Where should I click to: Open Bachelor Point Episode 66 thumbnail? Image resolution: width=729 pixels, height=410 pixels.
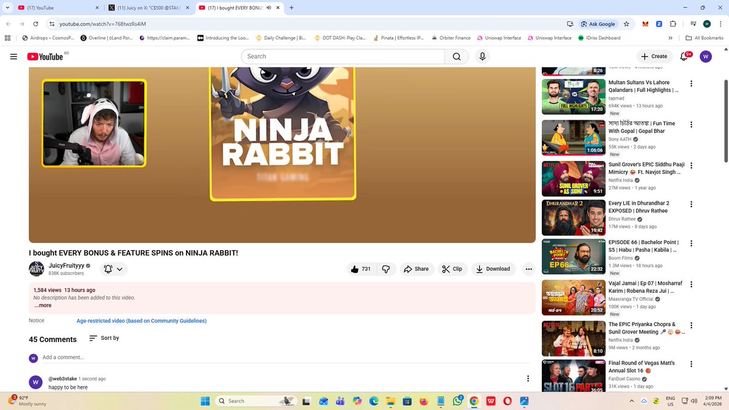point(573,256)
